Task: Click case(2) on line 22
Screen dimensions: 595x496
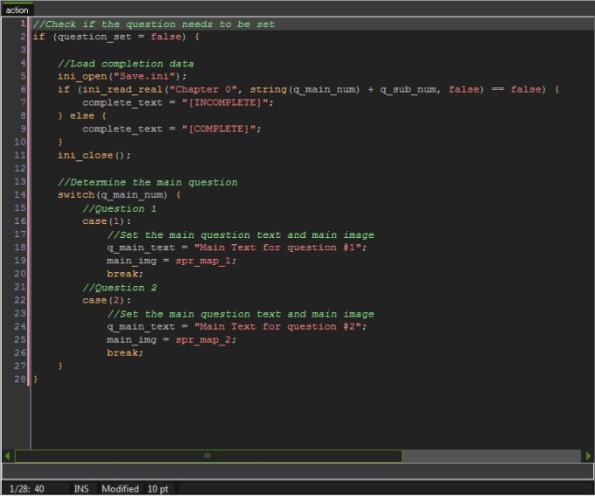Action: (106, 300)
